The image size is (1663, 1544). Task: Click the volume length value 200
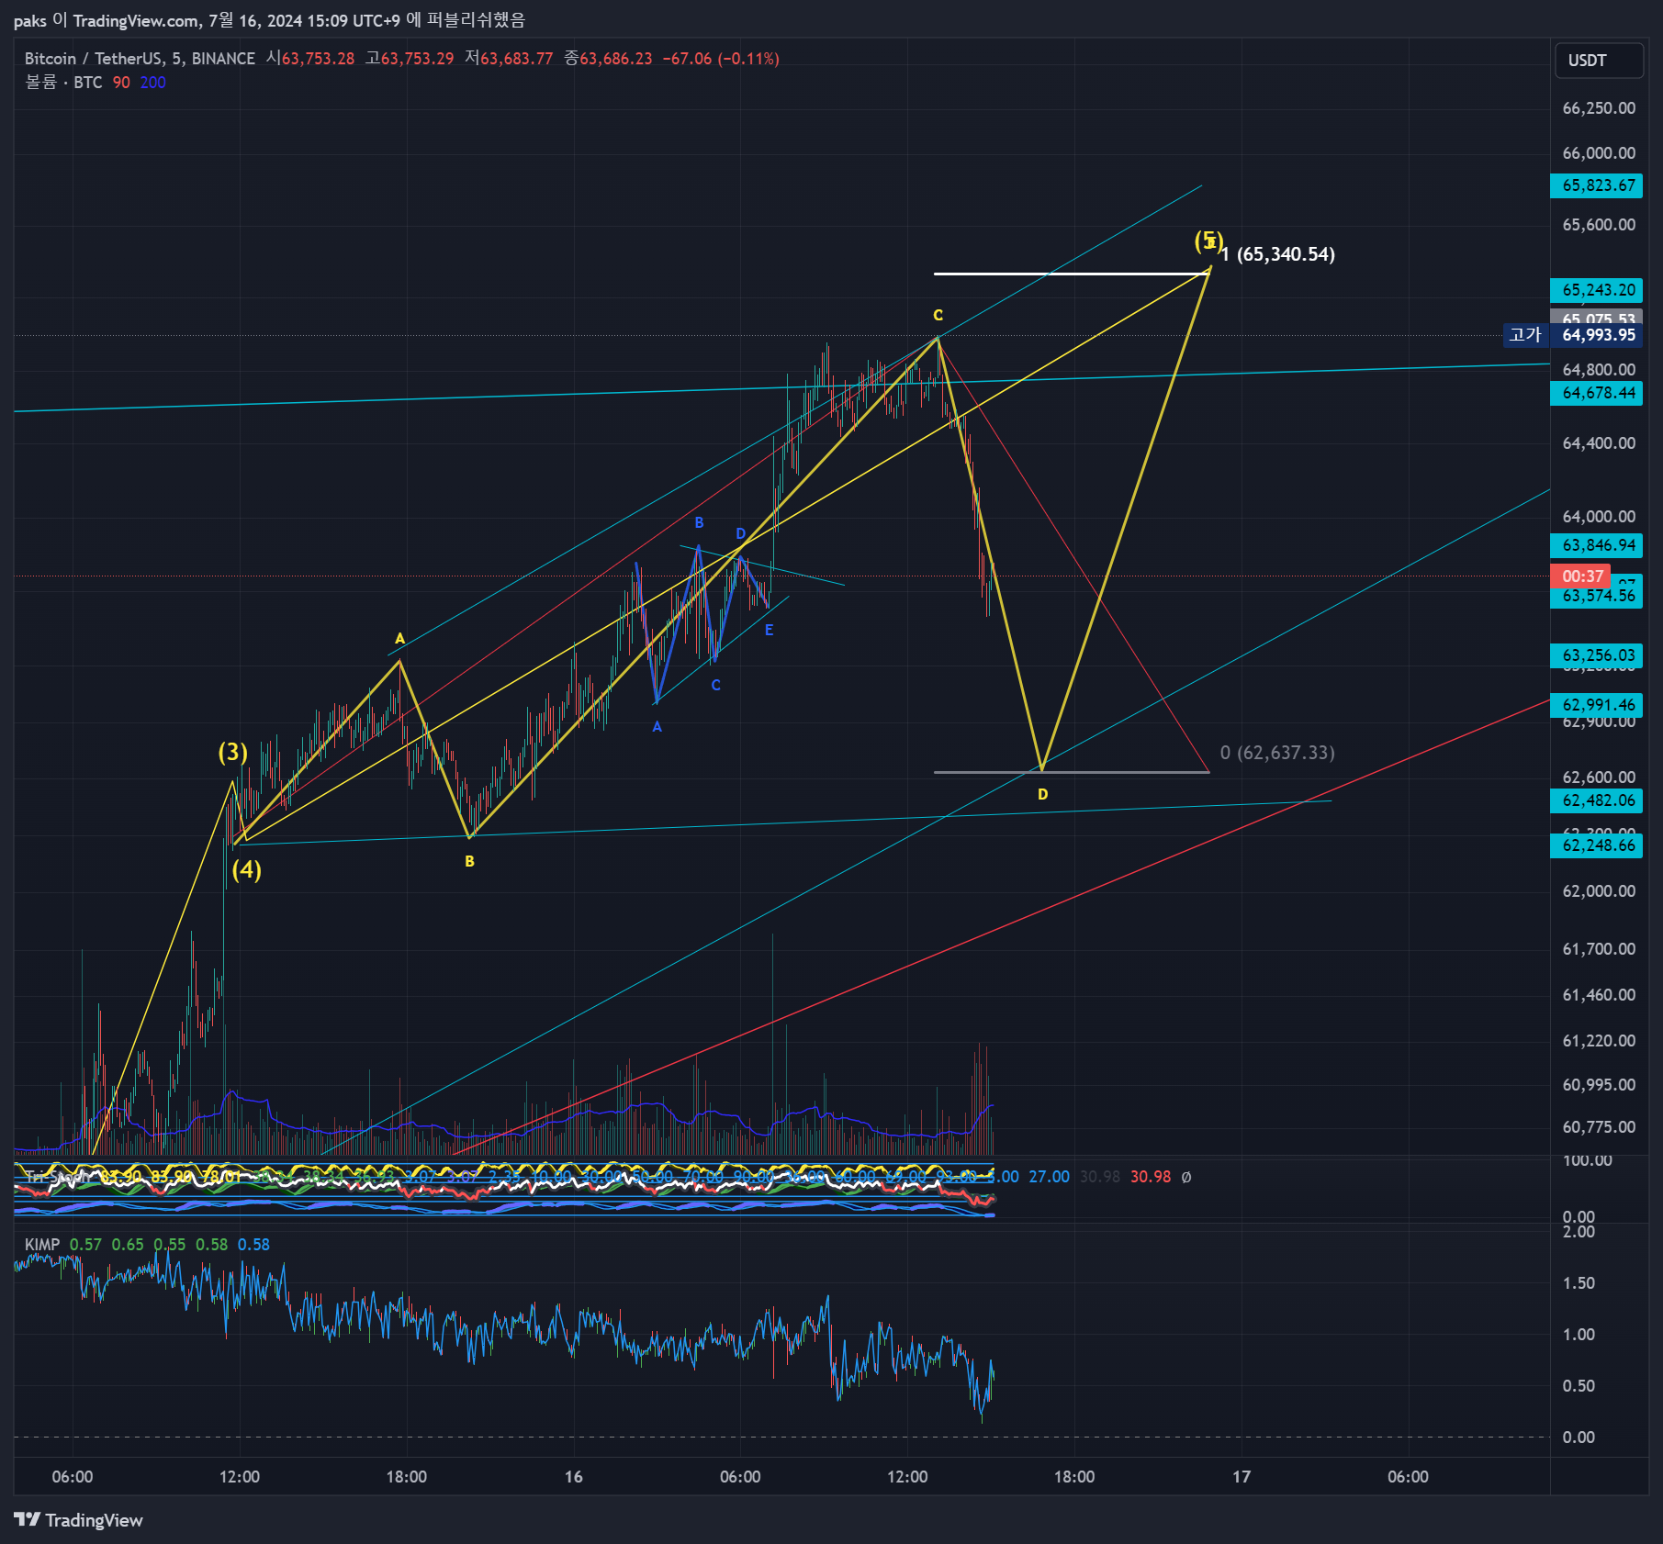pos(152,83)
